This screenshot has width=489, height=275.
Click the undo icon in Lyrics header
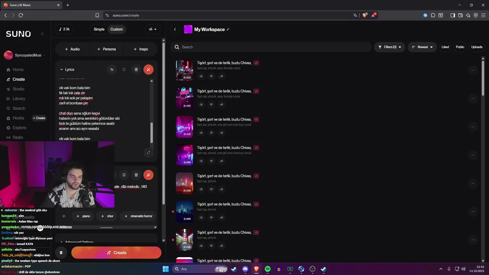coord(112,70)
